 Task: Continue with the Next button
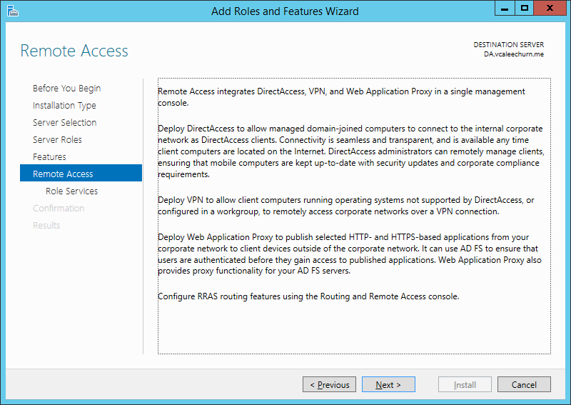tap(388, 384)
